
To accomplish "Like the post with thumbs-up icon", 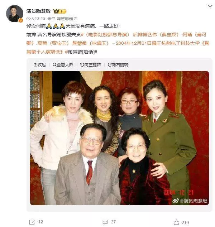I will (x=176, y=222).
